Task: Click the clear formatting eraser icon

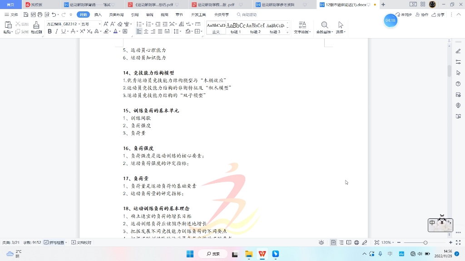Action: 120,24
